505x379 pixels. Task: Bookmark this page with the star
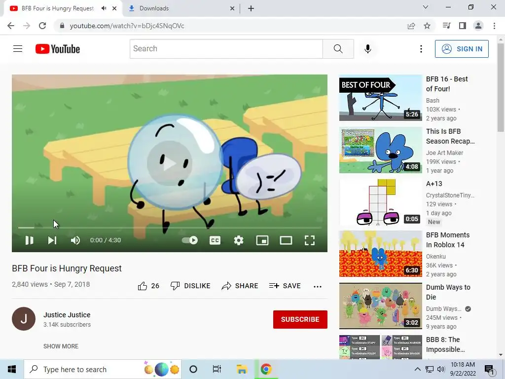pos(427,26)
